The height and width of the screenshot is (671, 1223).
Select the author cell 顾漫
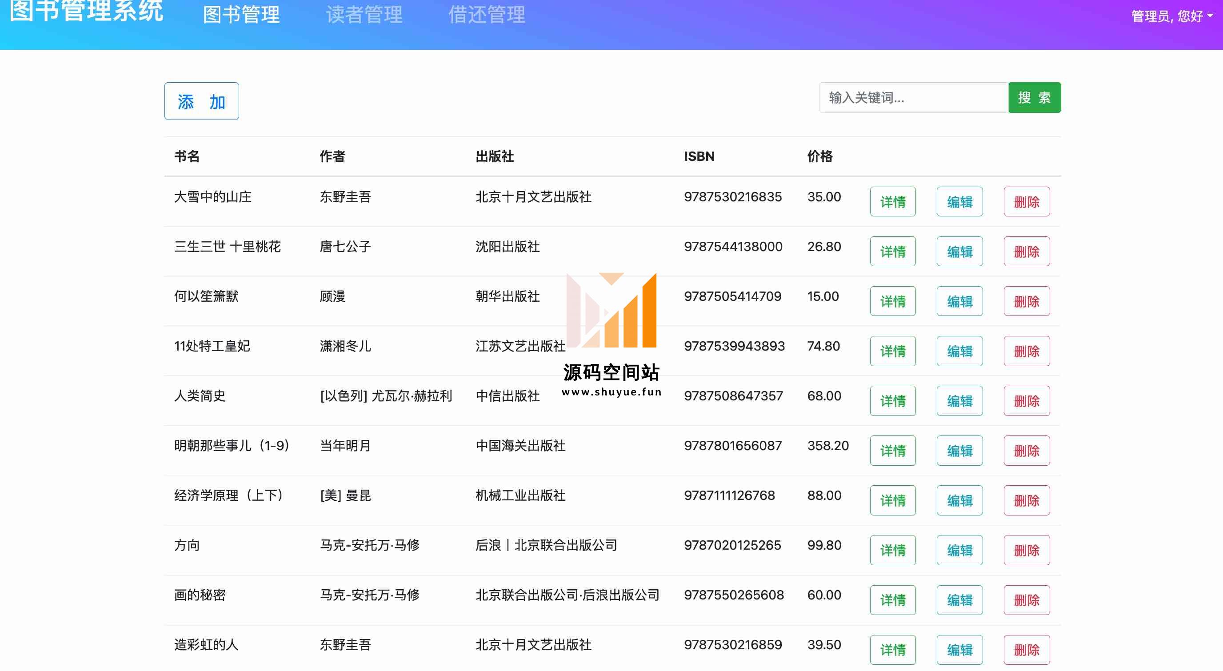[x=332, y=296]
